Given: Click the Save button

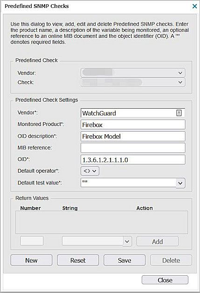Looking at the screenshot, I should [124, 260].
